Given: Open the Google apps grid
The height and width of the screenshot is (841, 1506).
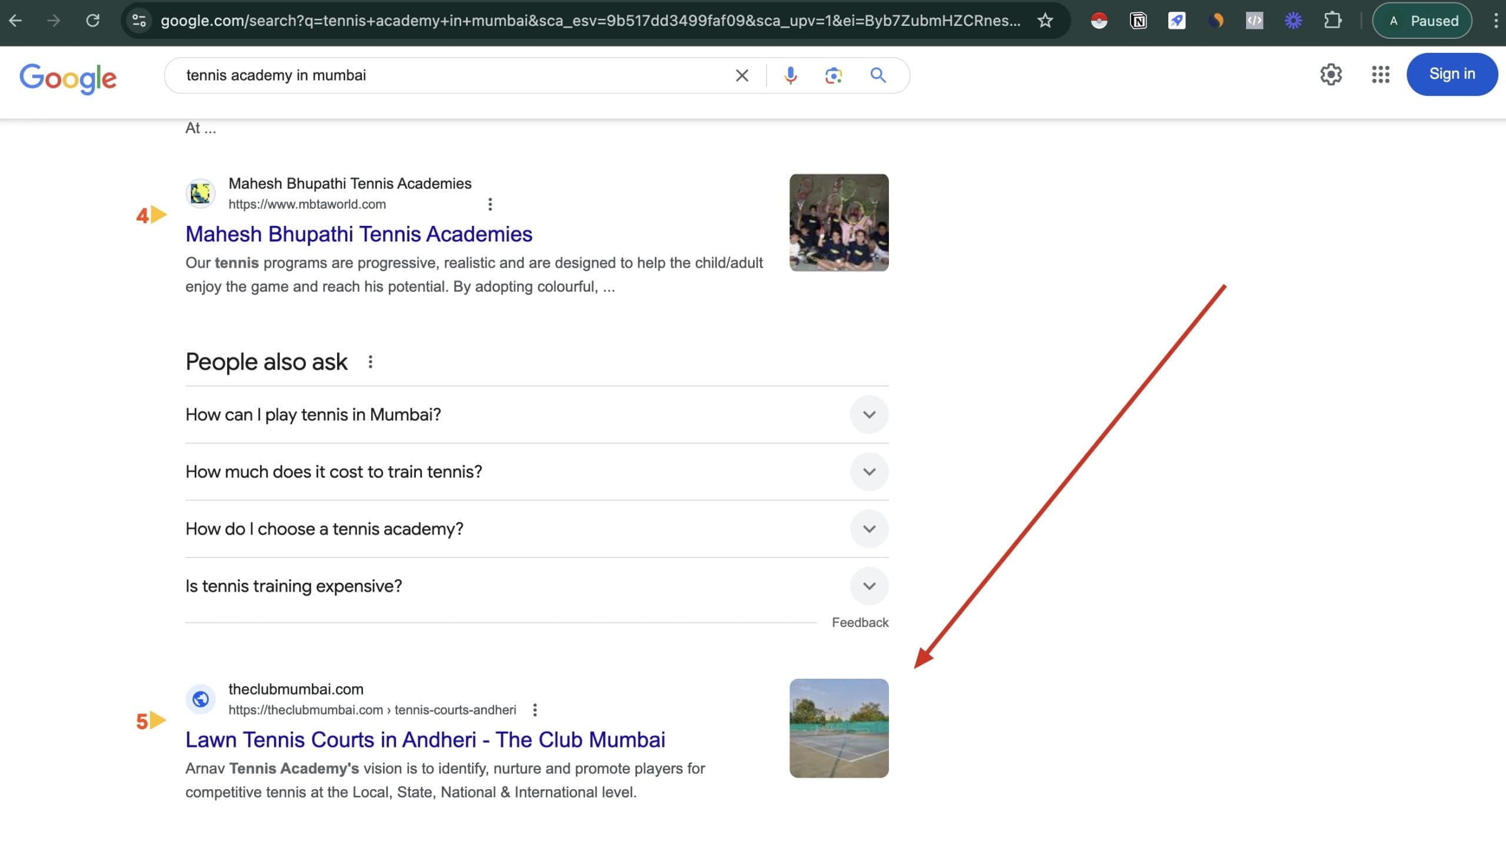Looking at the screenshot, I should (1380, 74).
